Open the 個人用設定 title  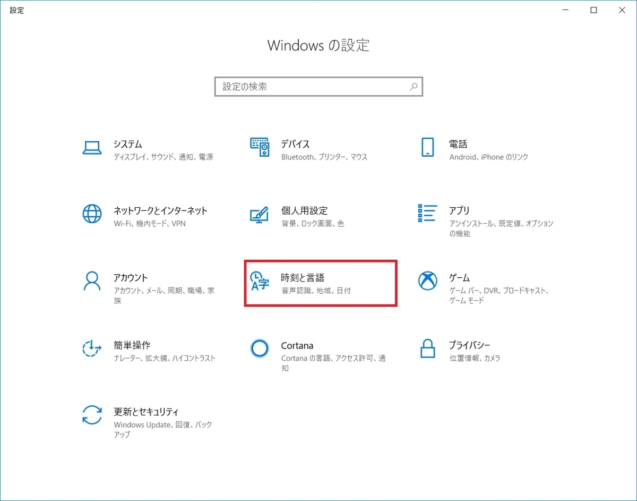click(x=304, y=211)
